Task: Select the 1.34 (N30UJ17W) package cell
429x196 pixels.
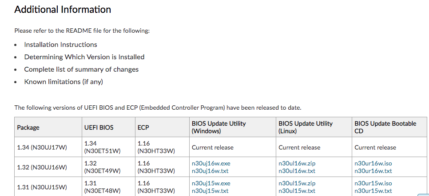Action: point(42,147)
